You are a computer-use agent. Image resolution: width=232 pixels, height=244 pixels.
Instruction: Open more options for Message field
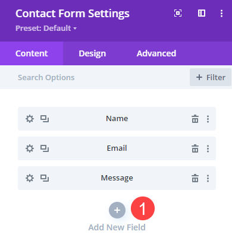[208, 178]
